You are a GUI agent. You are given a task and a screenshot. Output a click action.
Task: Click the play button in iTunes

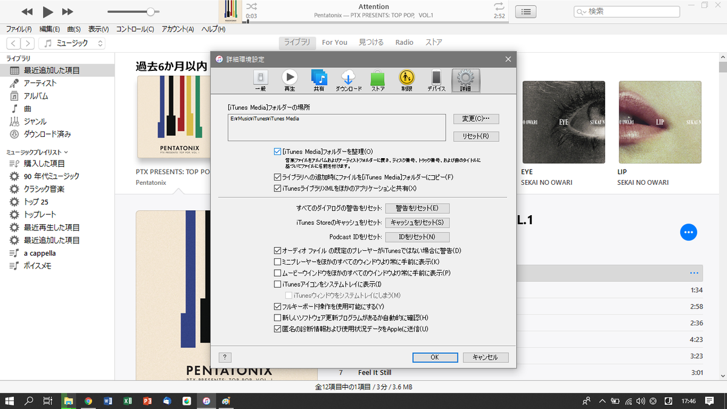pos(48,12)
